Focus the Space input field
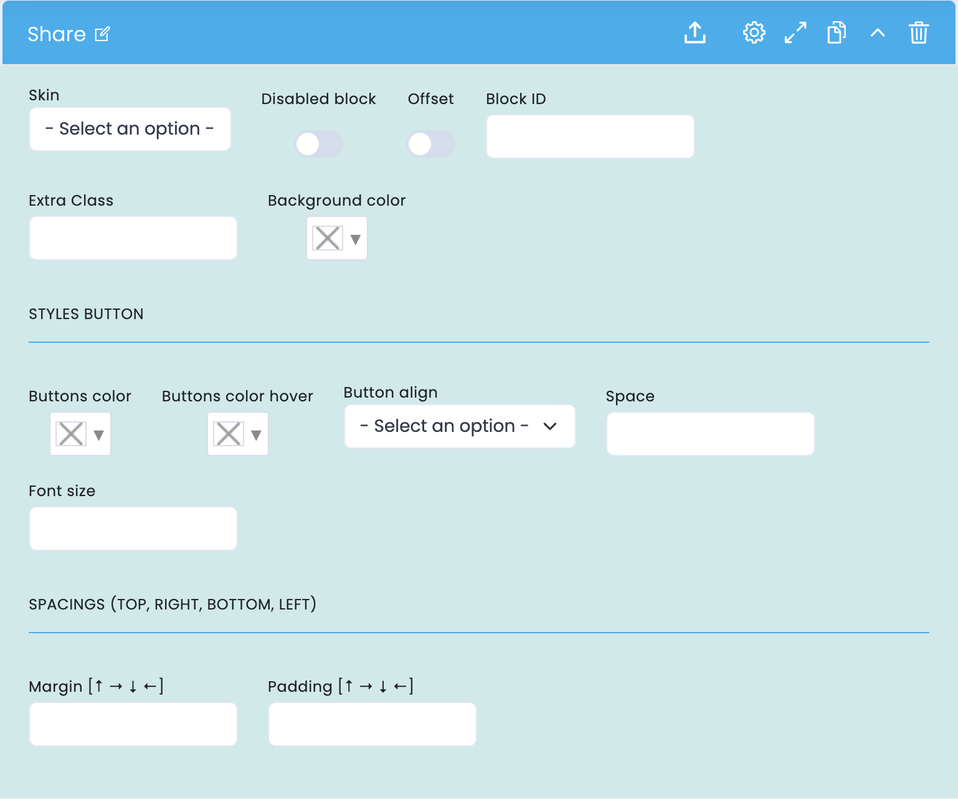The image size is (958, 799). point(711,434)
